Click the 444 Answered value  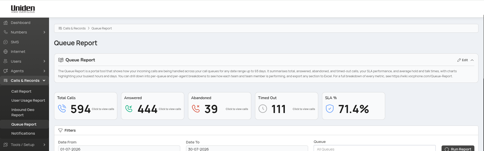[x=148, y=109]
